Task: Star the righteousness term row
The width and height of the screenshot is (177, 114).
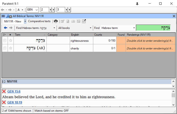Action: 11,40
